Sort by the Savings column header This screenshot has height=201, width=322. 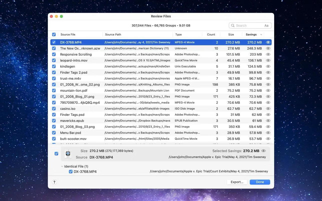(251, 34)
